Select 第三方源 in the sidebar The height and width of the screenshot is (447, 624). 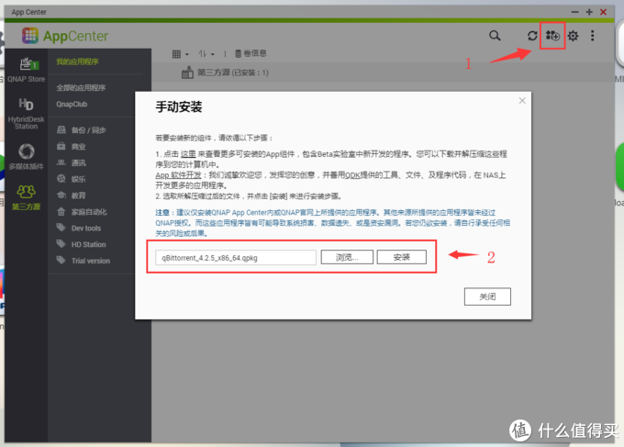(27, 198)
